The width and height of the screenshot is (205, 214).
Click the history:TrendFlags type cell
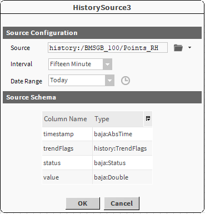[x=122, y=148]
